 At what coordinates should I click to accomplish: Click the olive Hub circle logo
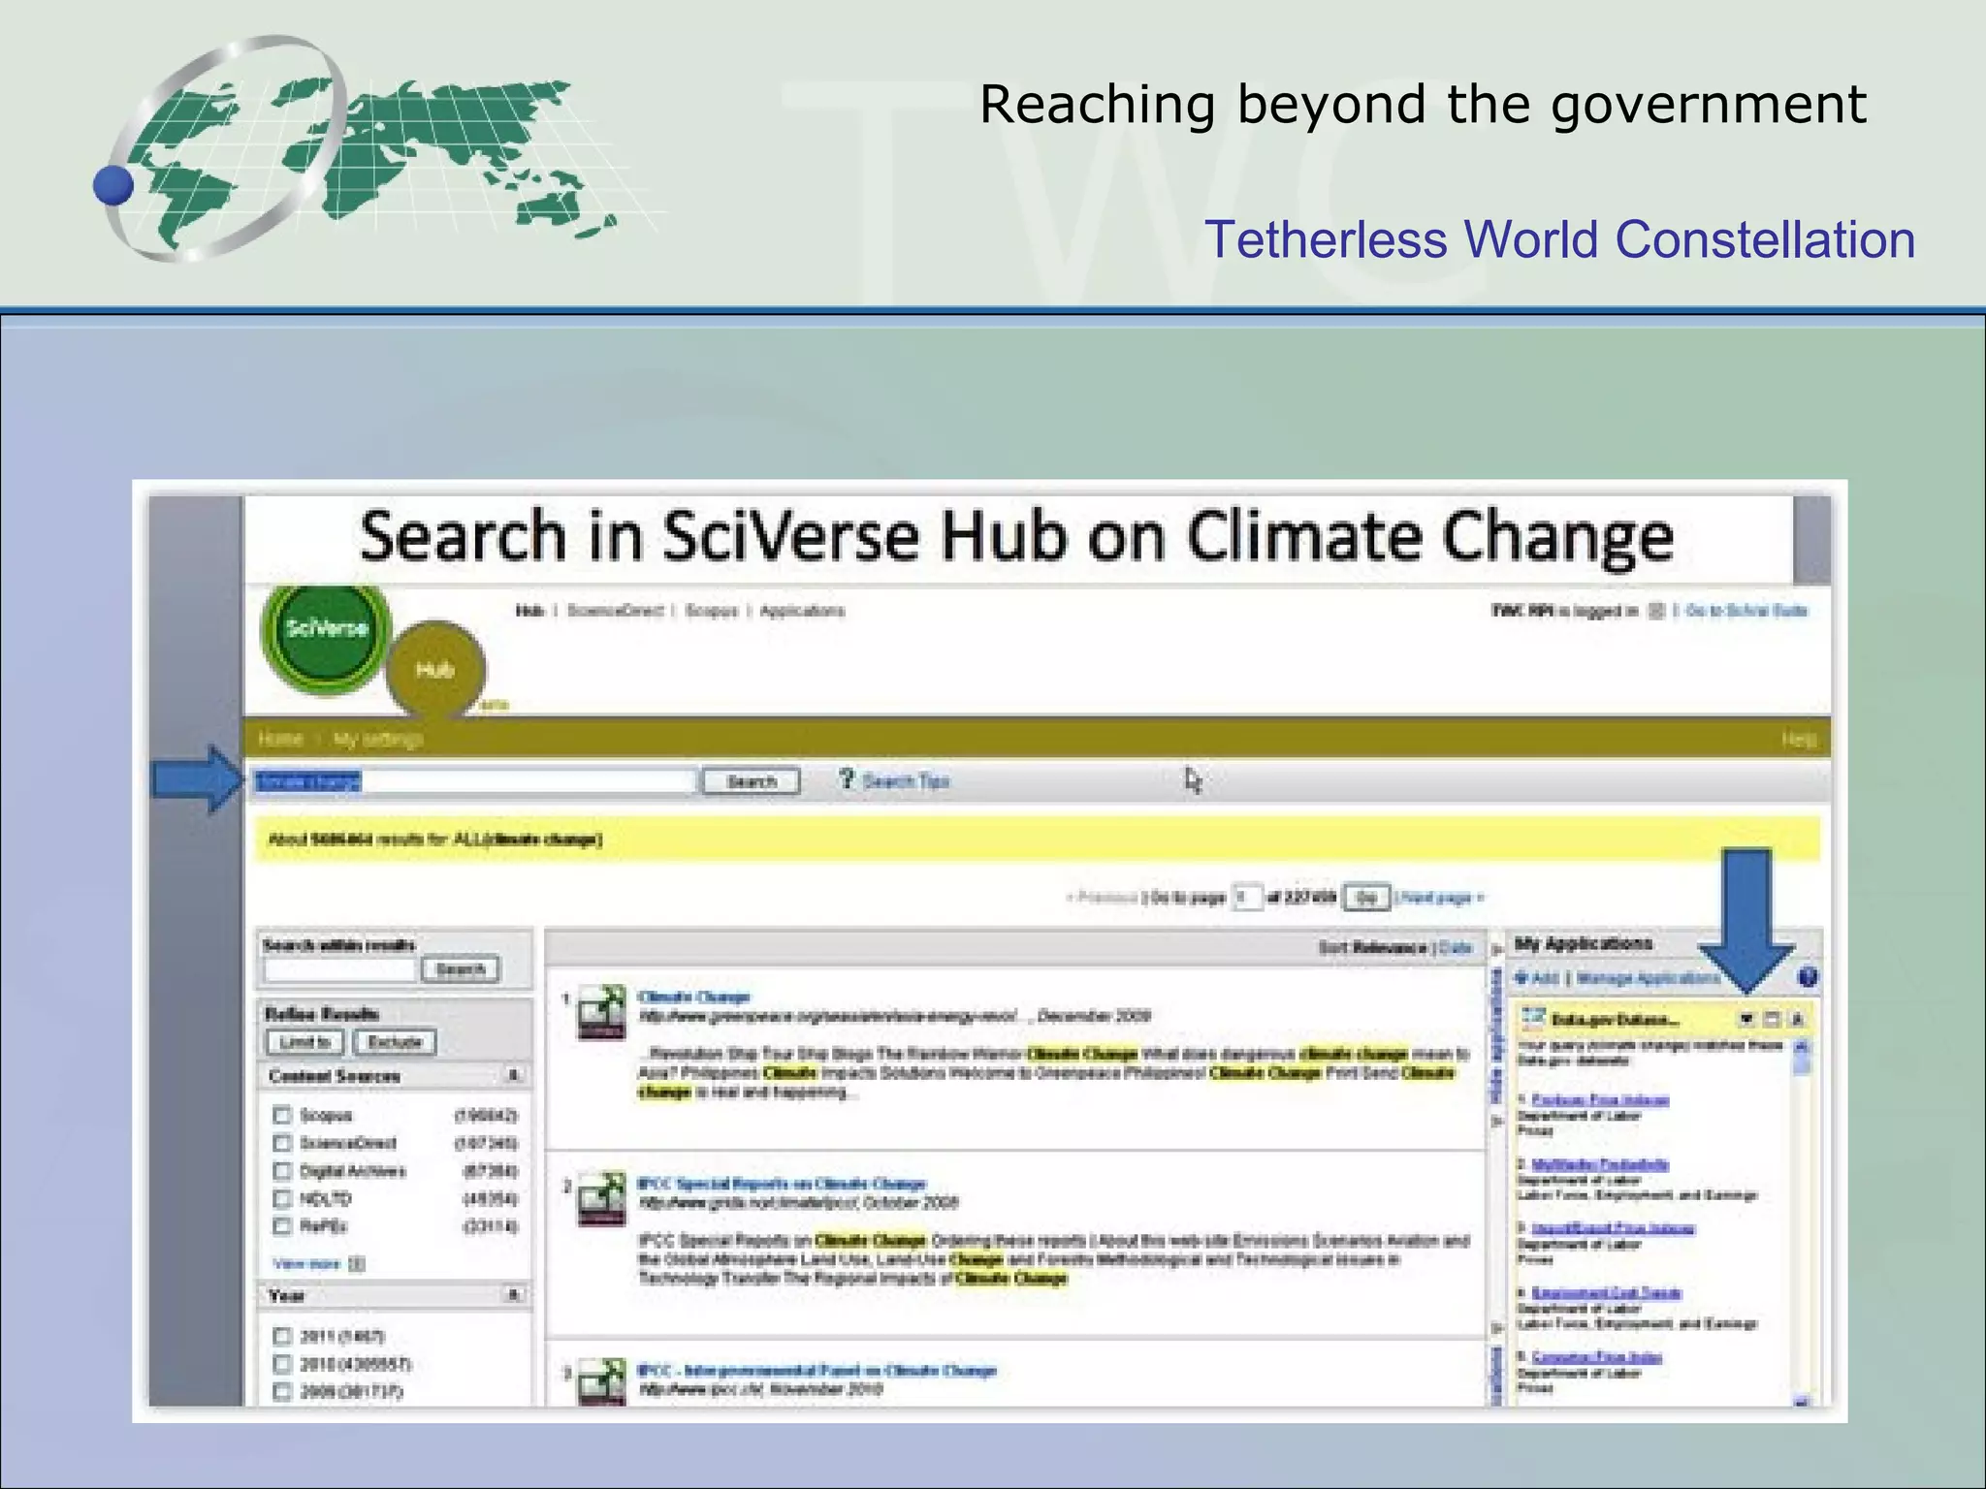pyautogui.click(x=435, y=670)
